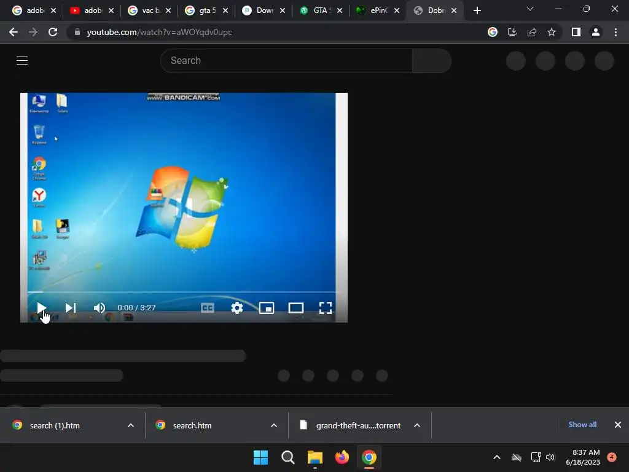
Task: Expand options for torrent download
Action: tap(417, 425)
